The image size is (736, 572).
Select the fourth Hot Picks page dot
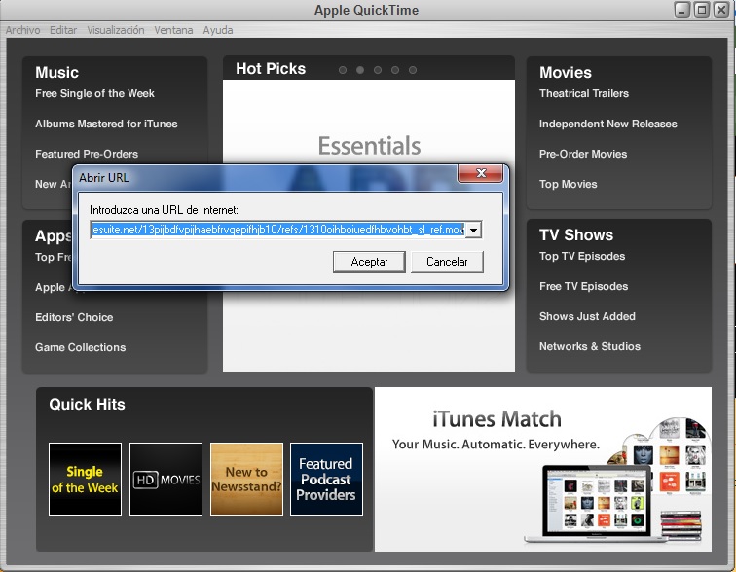(395, 70)
